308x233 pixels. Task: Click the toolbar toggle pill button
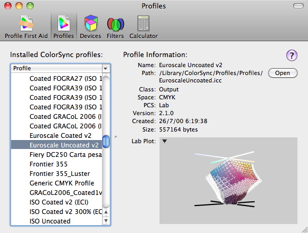[x=298, y=6]
